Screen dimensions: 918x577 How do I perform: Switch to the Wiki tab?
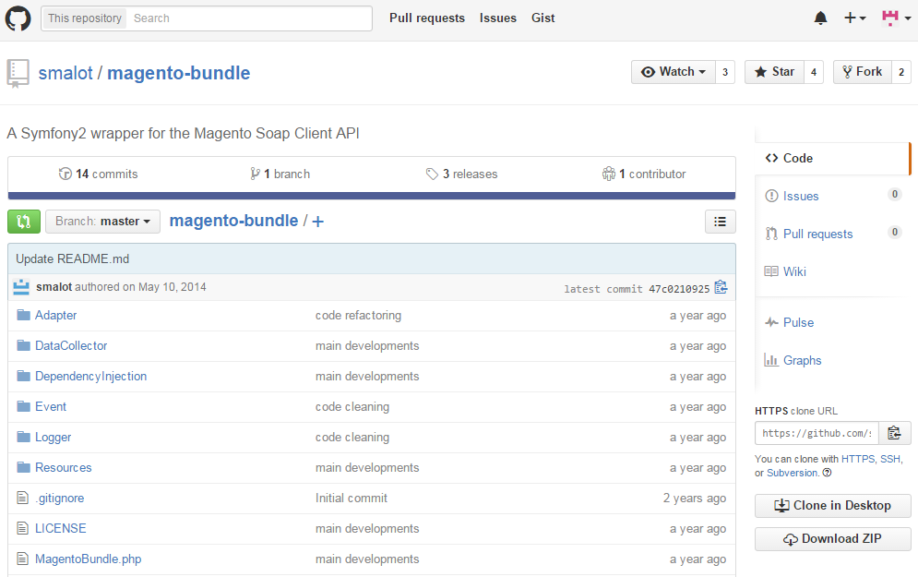tap(794, 271)
